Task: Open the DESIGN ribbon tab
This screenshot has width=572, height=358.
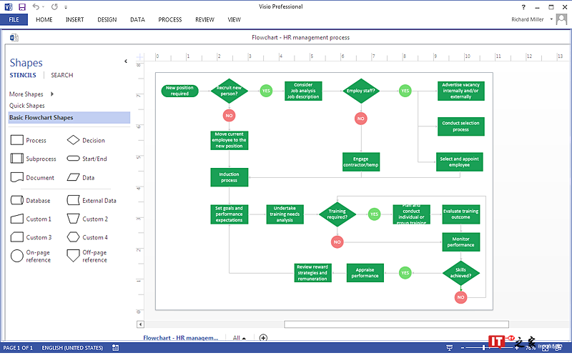Action: pos(107,20)
